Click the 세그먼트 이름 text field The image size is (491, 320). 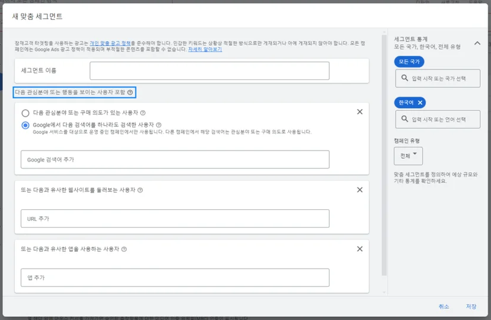point(209,71)
